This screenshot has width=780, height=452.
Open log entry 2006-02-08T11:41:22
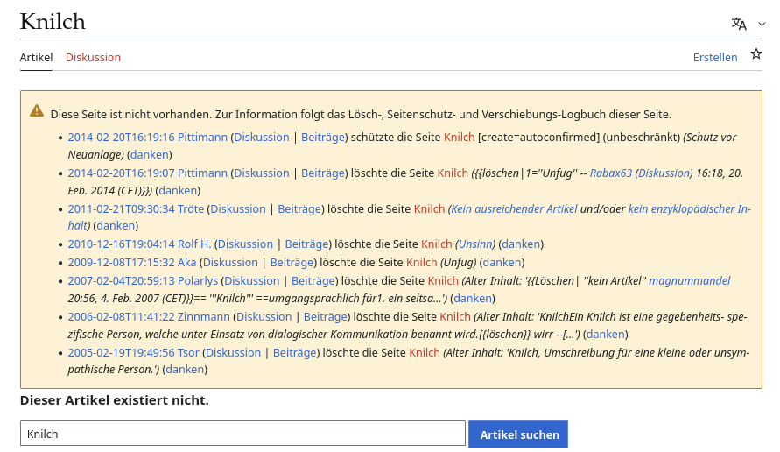[x=121, y=316]
